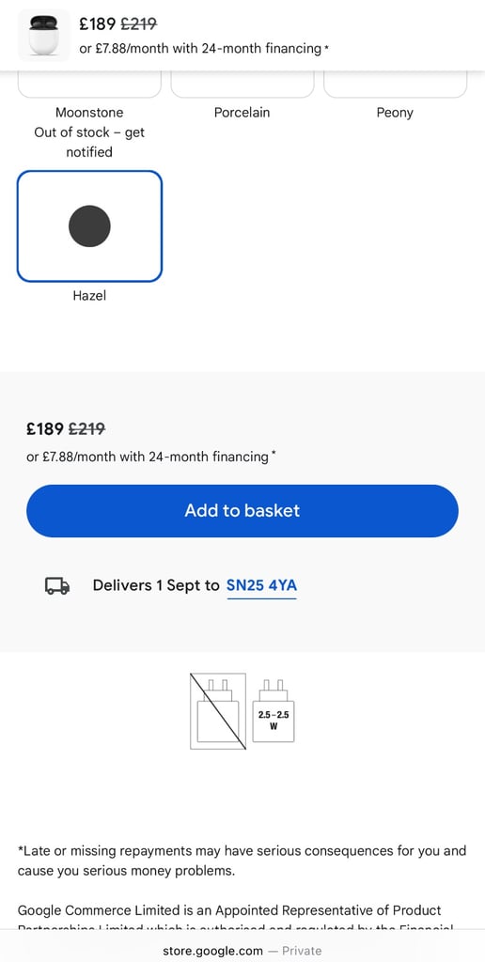Click the Out of stock get notified text

(x=89, y=142)
